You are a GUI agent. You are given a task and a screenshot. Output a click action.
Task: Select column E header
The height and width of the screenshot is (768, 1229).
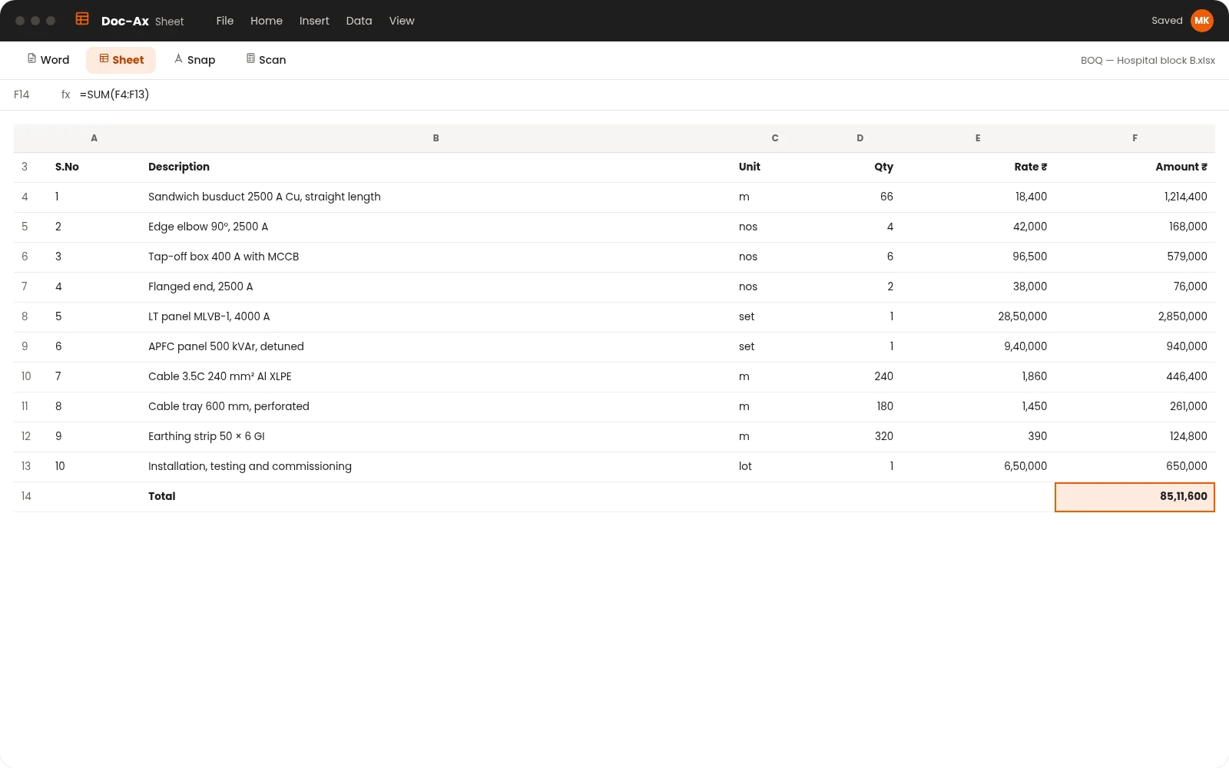click(x=978, y=138)
